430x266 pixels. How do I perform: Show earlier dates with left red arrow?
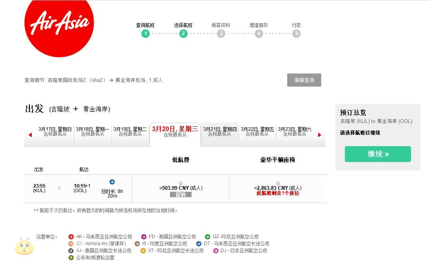30,135
